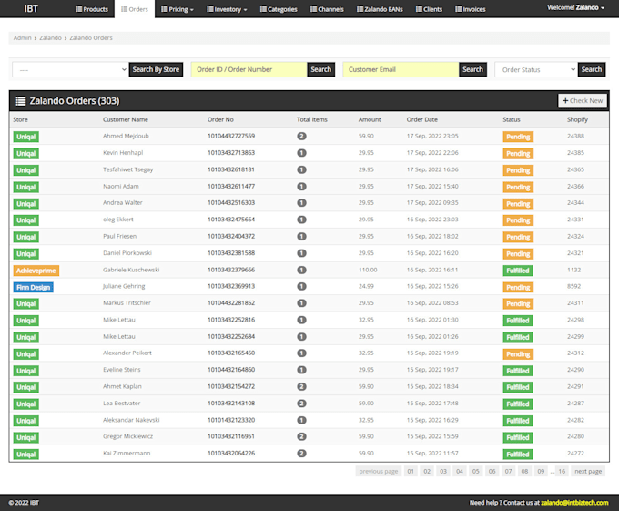Click Fulfilled status for Aleksandar Nakevski

tap(518, 421)
